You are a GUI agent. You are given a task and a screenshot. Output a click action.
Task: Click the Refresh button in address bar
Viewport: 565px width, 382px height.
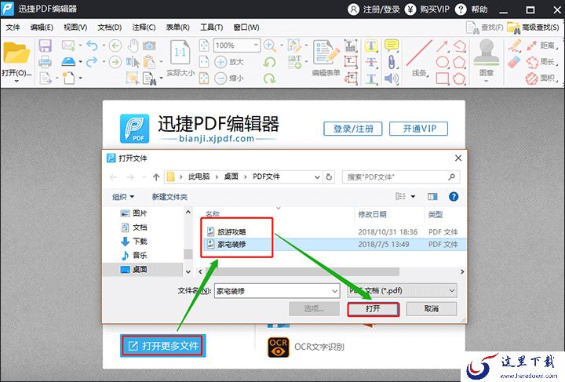coord(329,176)
